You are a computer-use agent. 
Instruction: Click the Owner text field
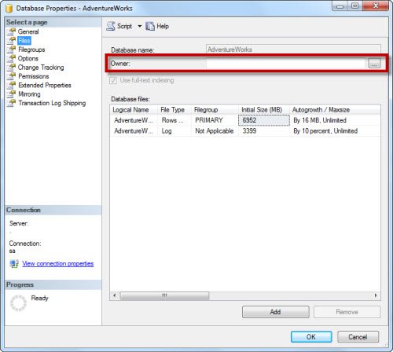tap(285, 64)
